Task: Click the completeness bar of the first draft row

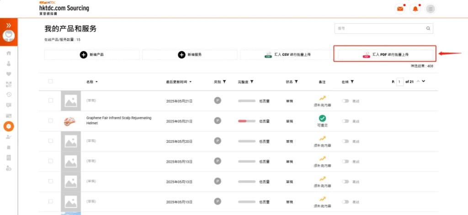Action: [246, 101]
